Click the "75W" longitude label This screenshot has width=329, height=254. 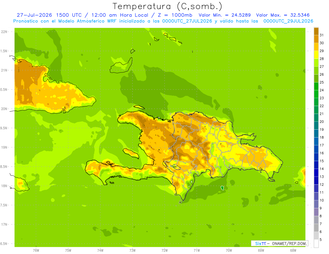pos(68,250)
